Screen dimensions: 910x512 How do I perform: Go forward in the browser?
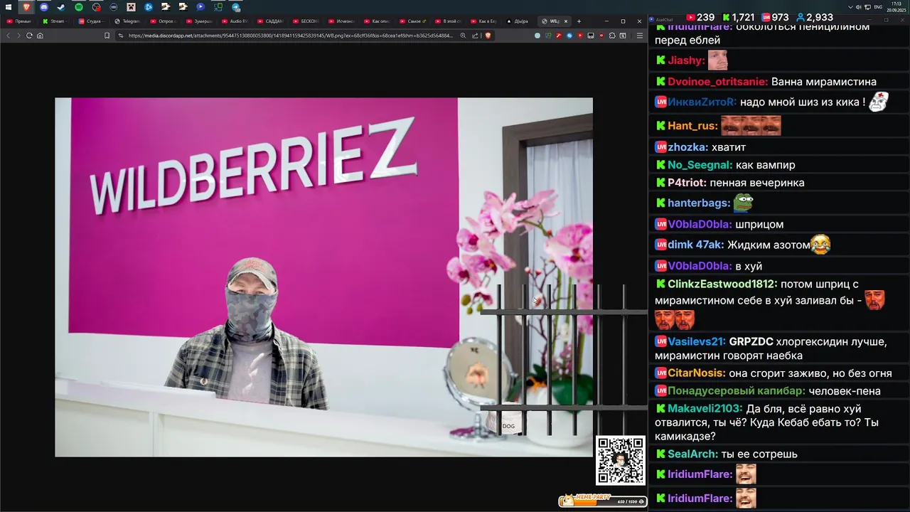[18, 36]
